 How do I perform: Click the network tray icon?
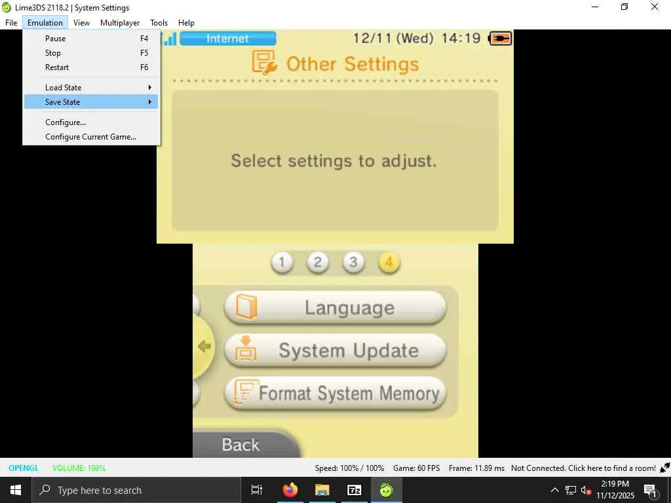571,490
